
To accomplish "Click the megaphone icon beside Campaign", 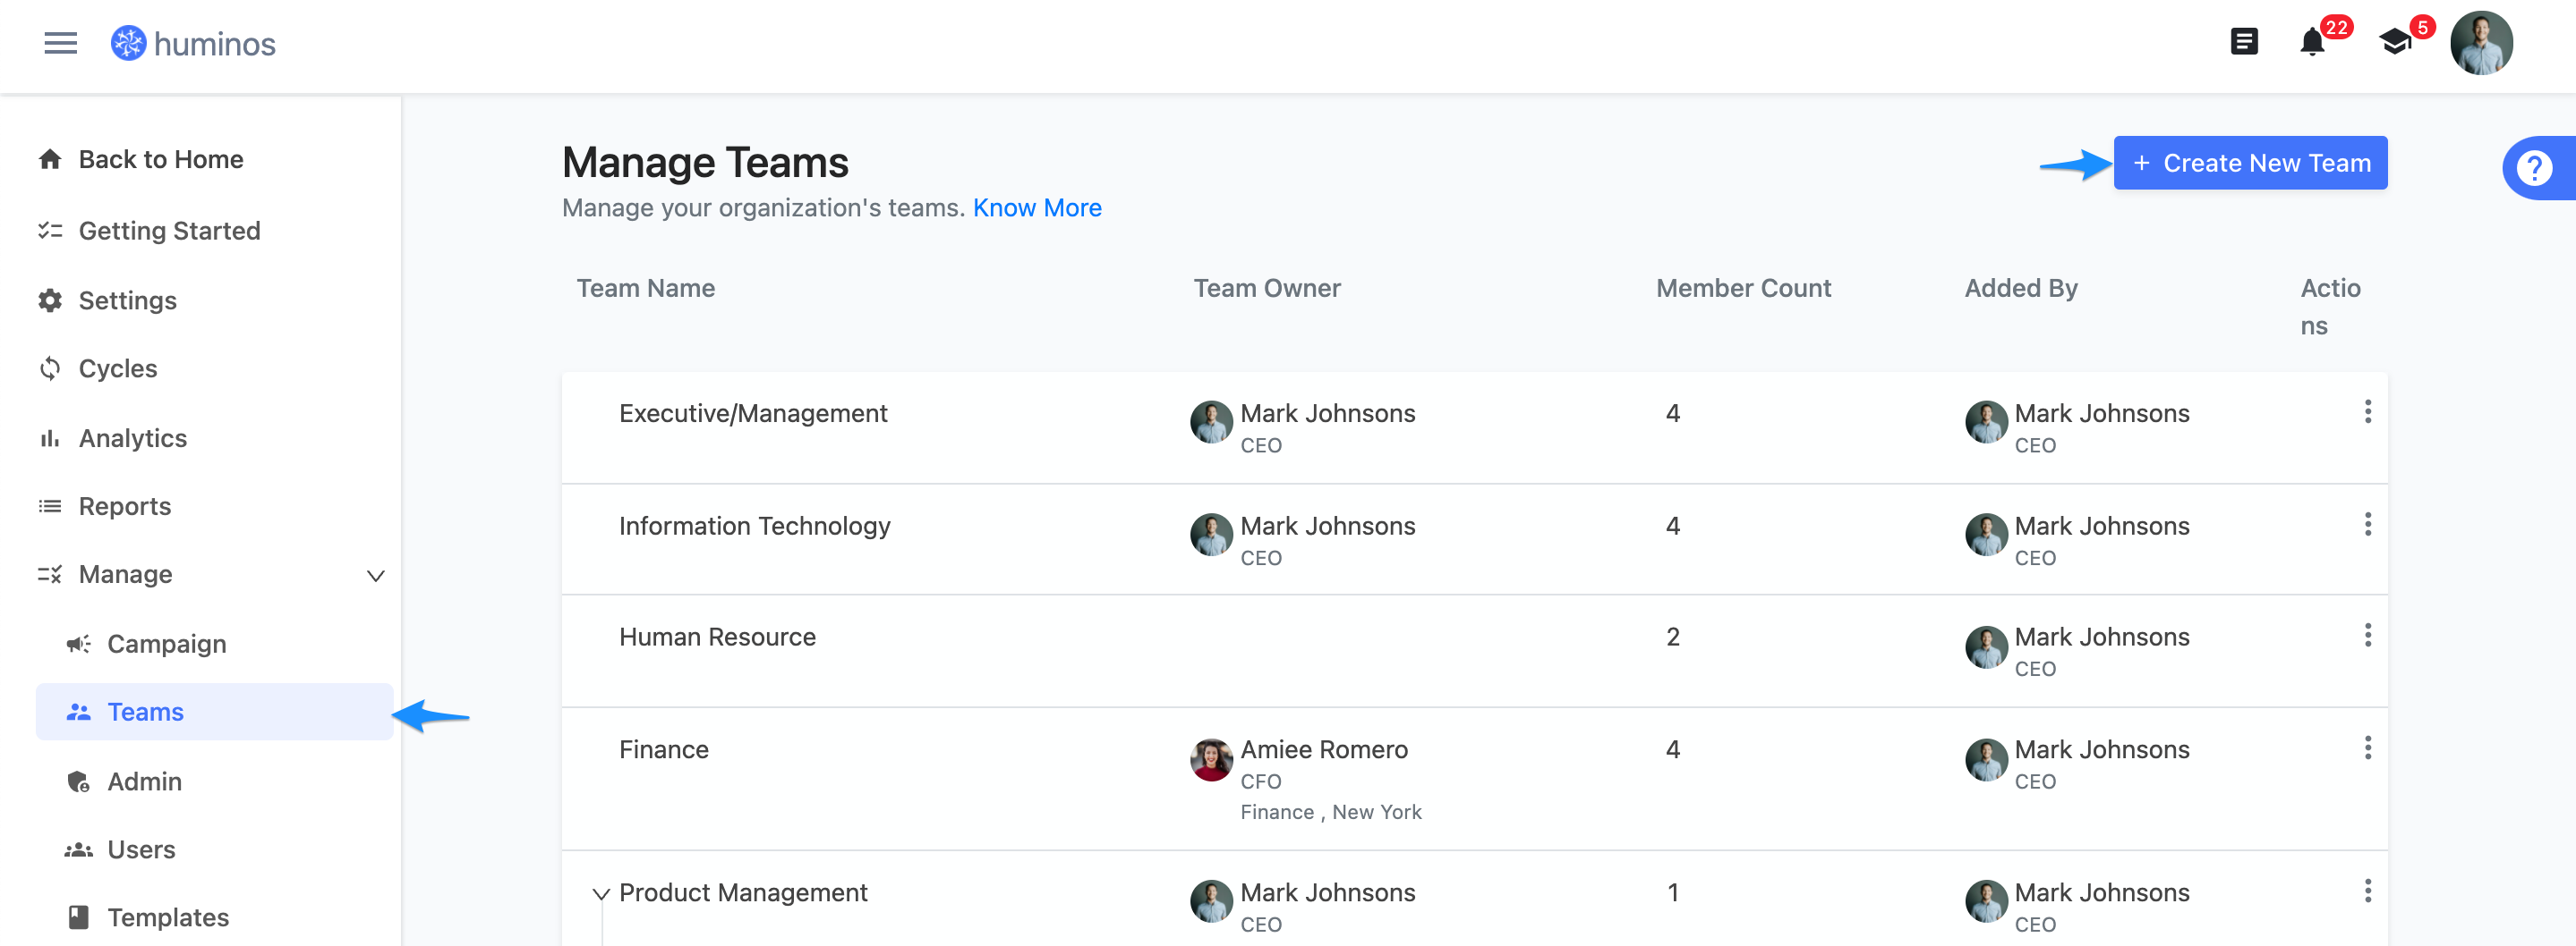I will click(78, 645).
